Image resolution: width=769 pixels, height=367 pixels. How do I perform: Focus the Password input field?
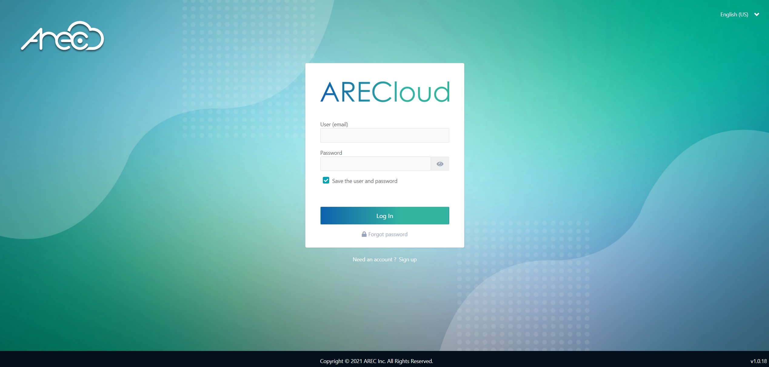point(376,164)
